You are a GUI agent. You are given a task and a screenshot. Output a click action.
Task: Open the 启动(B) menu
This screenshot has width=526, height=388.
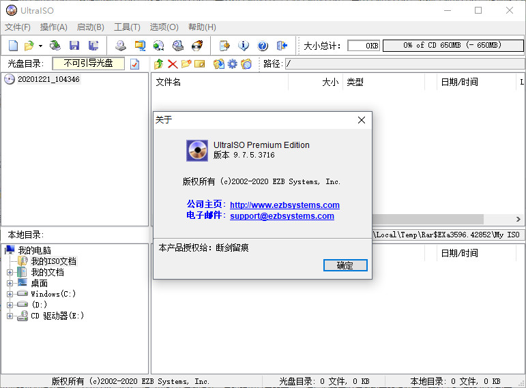90,27
